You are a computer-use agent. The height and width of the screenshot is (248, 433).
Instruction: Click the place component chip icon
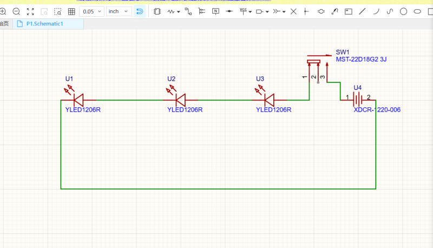point(158,11)
